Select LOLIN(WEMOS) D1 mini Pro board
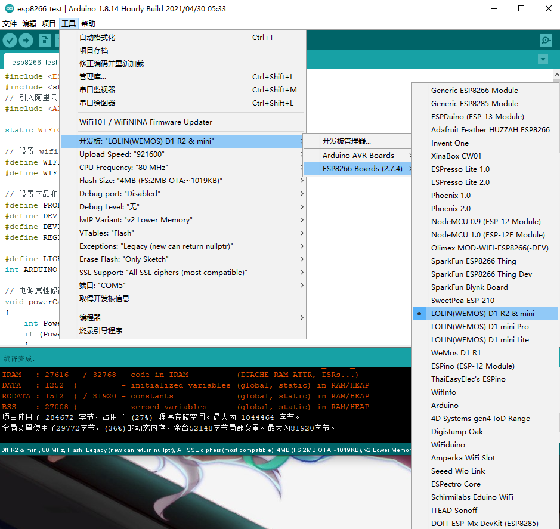The width and height of the screenshot is (560, 529). click(x=485, y=326)
